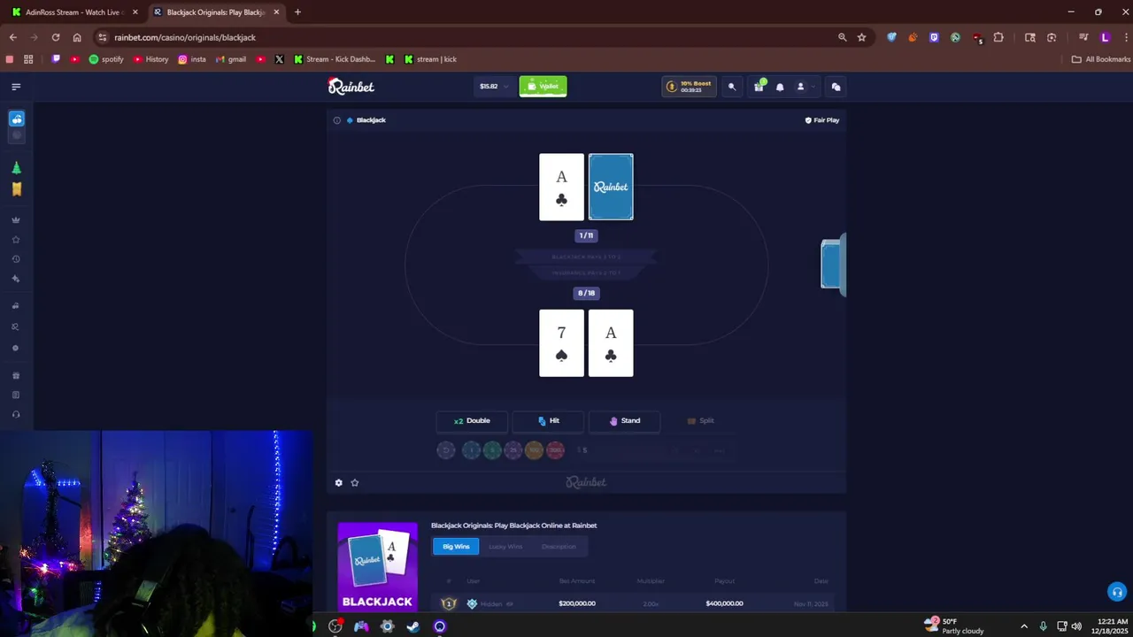Select the purple 25 chip
Viewport: 1133px width, 637px height.
click(x=513, y=450)
